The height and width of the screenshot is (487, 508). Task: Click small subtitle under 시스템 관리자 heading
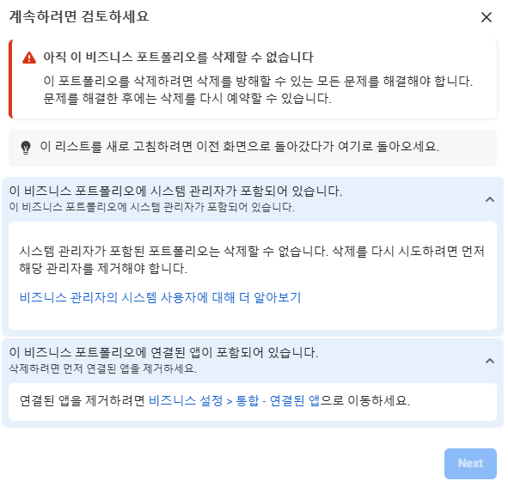point(151,207)
